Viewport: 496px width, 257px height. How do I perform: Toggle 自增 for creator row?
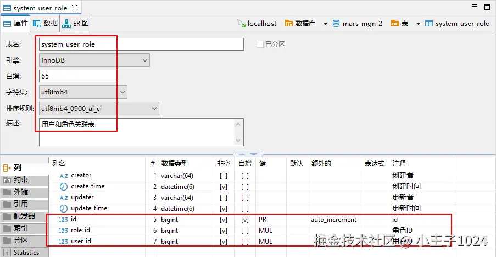click(245, 176)
